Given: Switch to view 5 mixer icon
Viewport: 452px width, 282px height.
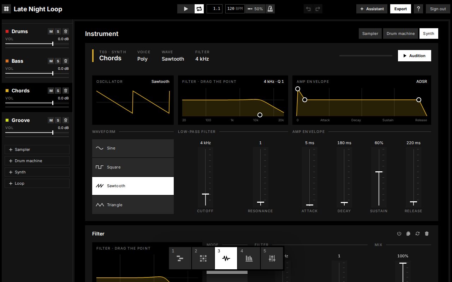Looking at the screenshot, I should click(272, 258).
